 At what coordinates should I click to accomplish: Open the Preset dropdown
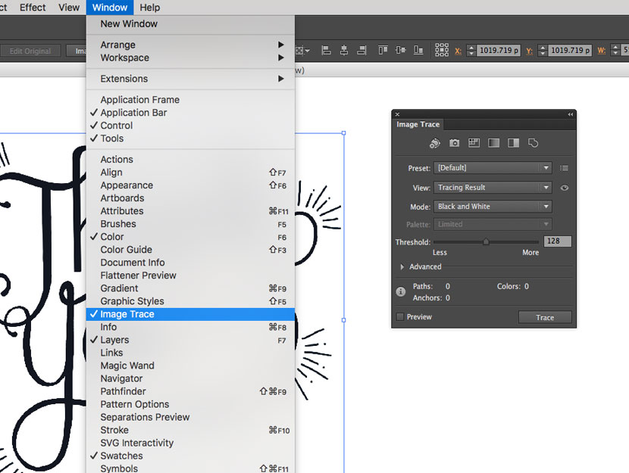(493, 168)
